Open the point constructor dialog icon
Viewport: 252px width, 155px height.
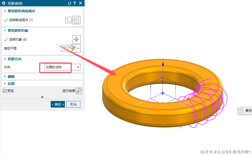pos(68,20)
